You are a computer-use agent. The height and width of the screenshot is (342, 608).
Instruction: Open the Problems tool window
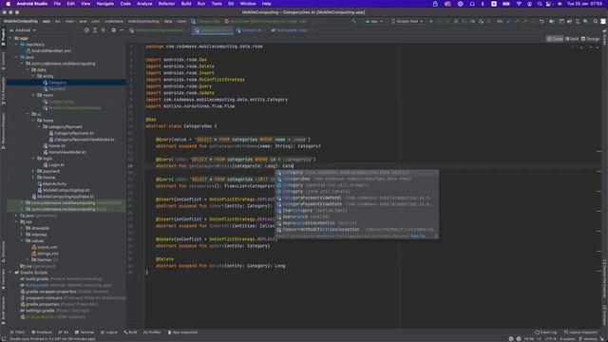pyautogui.click(x=42, y=332)
